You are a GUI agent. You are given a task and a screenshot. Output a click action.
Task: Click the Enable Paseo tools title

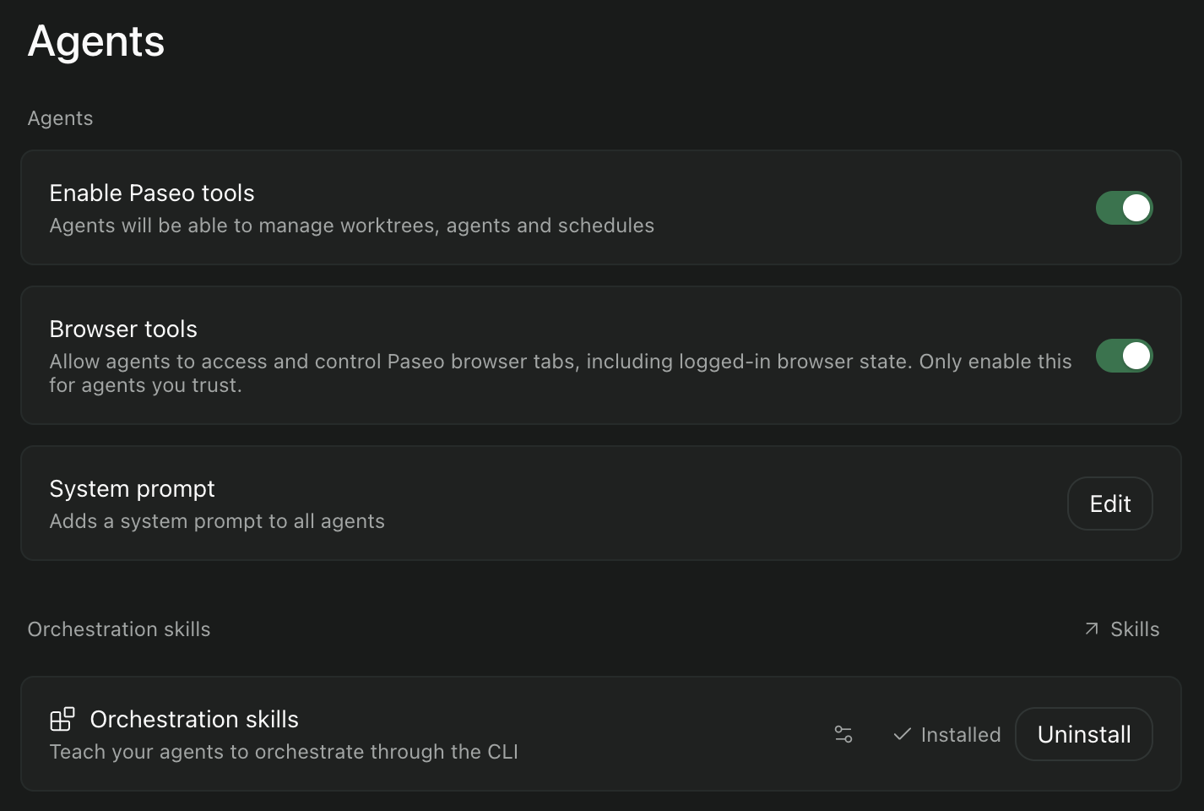pos(152,193)
